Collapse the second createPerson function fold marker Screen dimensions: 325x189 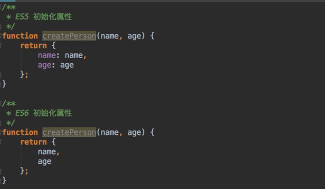click(x=0, y=132)
